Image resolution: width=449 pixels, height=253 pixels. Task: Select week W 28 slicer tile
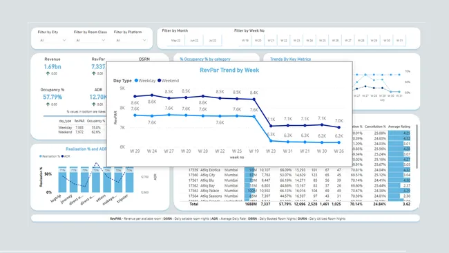(361, 40)
